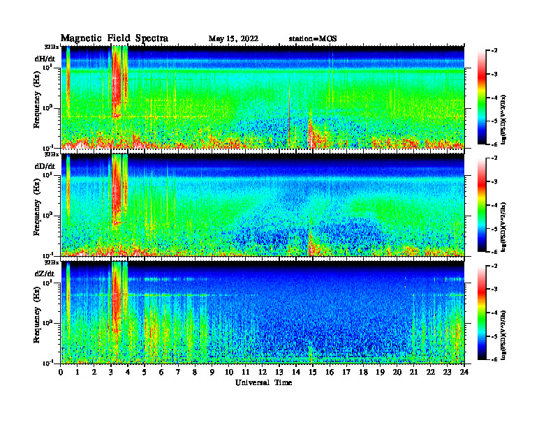553x427 pixels.
Task: Click hour tick label "11" on the time axis
Action: click(246, 373)
